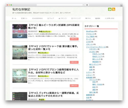Open the green Feedly icon
The height and width of the screenshot is (108, 128).
click(110, 9)
